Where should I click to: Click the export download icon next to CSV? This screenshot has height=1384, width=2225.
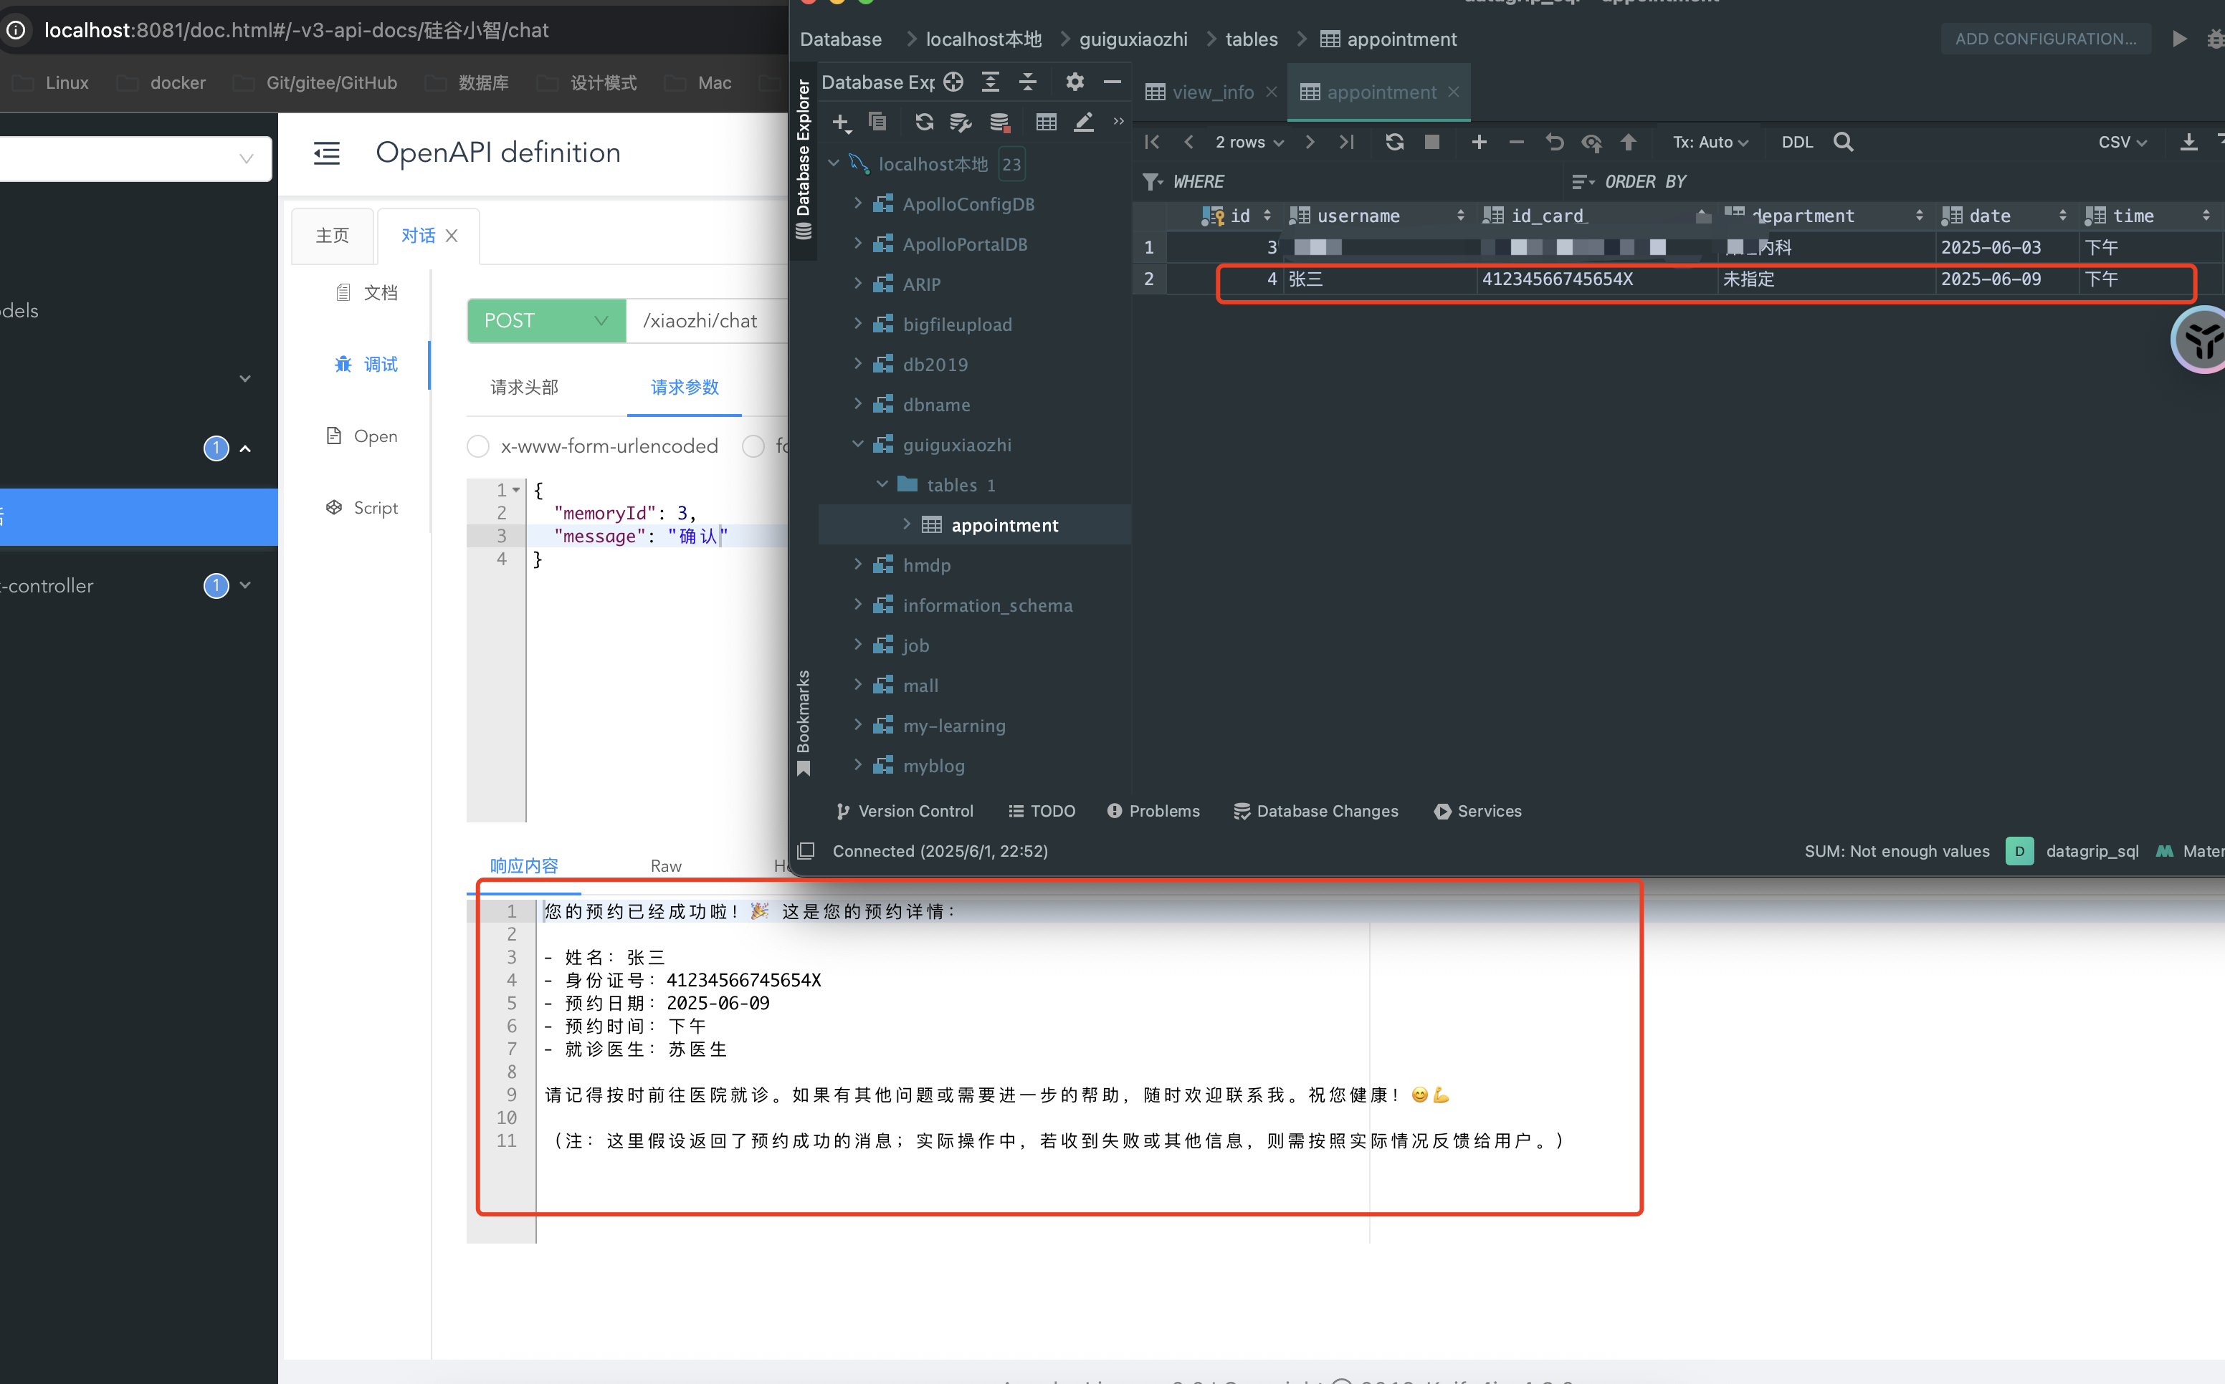2188,142
